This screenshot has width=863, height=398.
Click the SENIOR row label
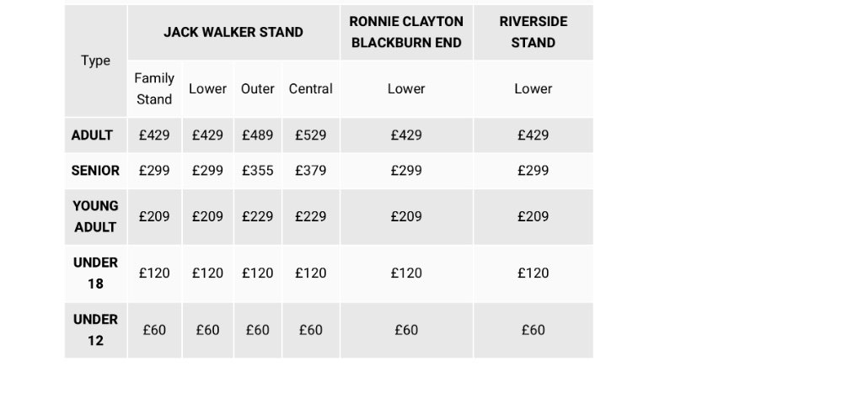96,171
